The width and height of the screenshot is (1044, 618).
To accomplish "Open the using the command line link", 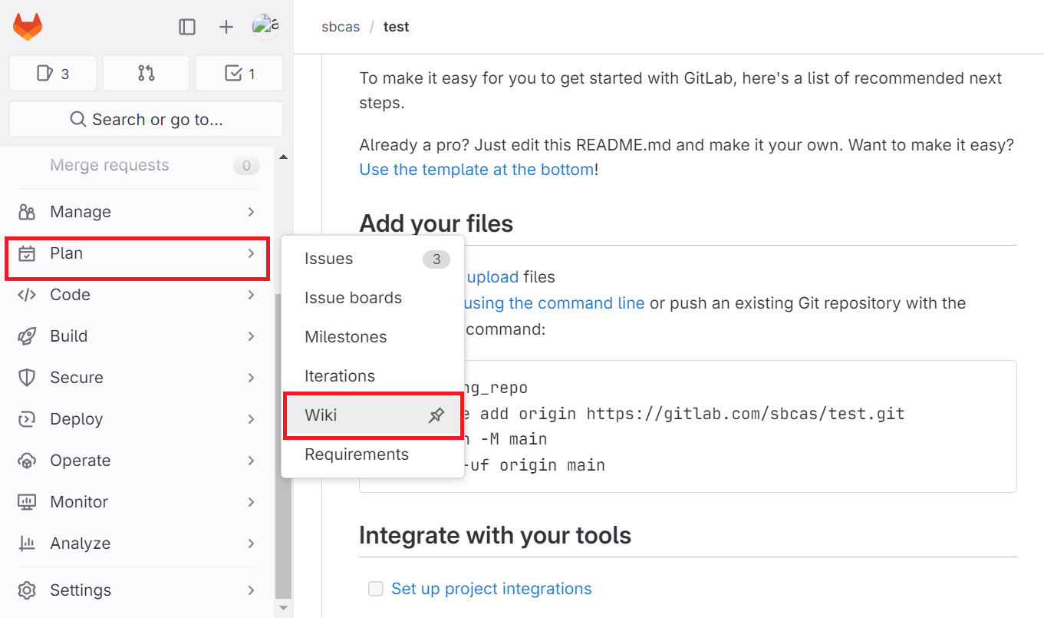I will [555, 303].
